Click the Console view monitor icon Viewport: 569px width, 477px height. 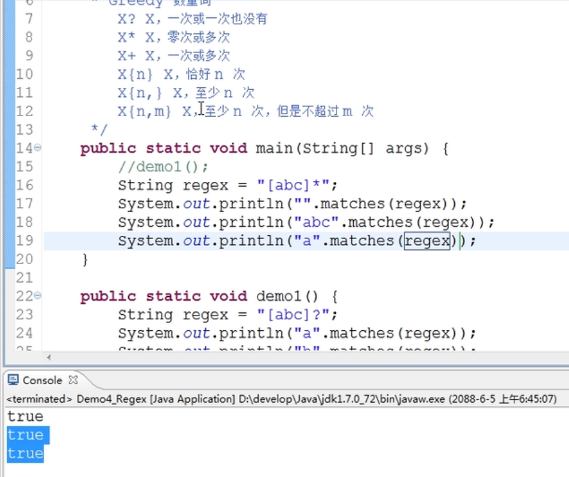click(x=13, y=380)
